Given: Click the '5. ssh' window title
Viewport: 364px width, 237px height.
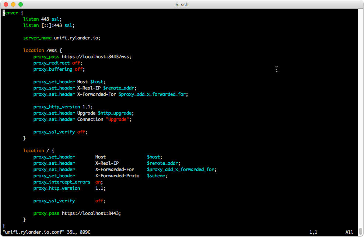Looking at the screenshot, I should pos(182,5).
